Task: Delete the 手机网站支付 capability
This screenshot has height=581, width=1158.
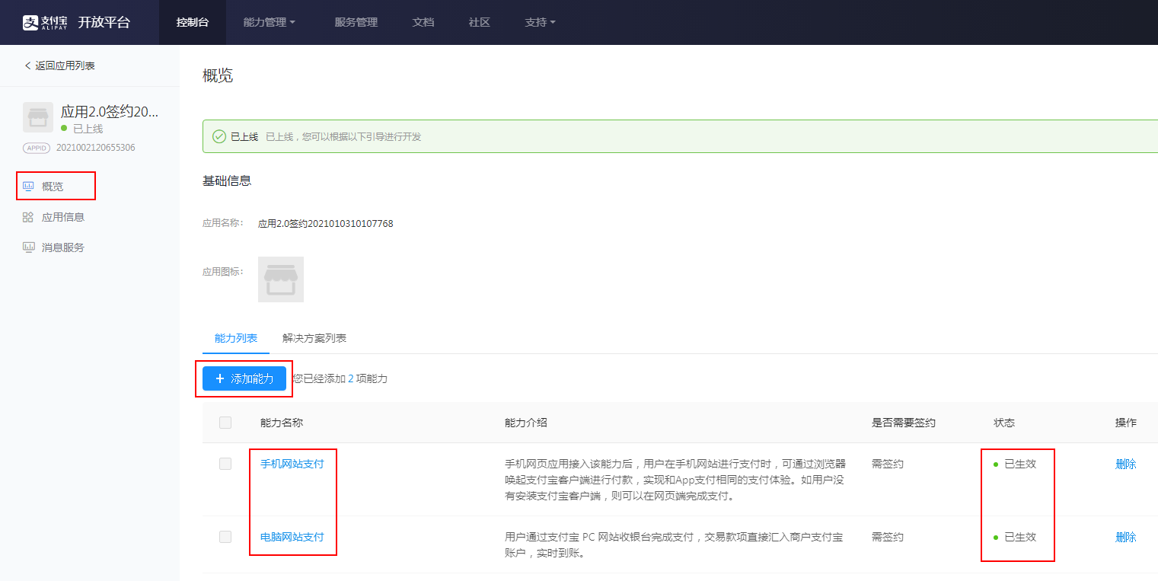Action: (x=1126, y=464)
